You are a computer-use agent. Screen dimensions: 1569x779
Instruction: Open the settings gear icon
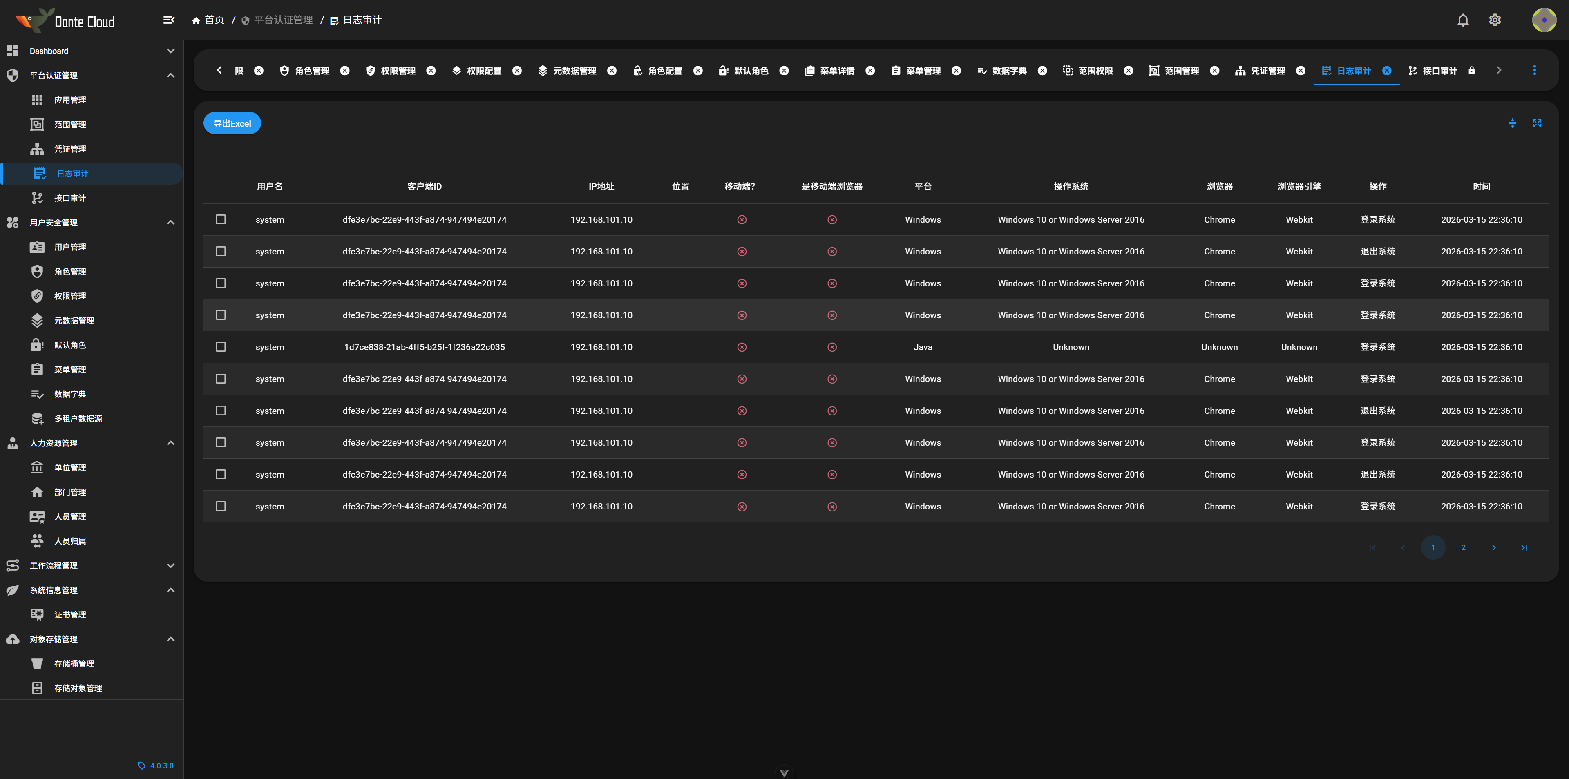pyautogui.click(x=1495, y=20)
